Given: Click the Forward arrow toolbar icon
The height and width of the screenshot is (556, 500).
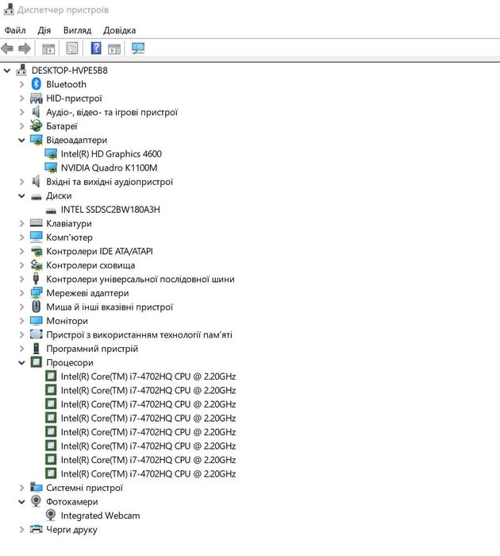Looking at the screenshot, I should click(25, 48).
